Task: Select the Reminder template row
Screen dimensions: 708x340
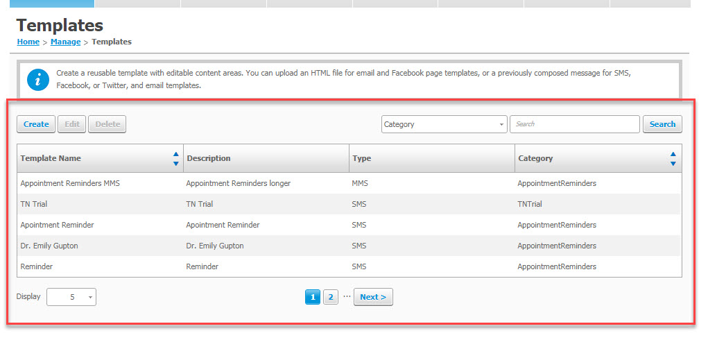Action: click(349, 266)
